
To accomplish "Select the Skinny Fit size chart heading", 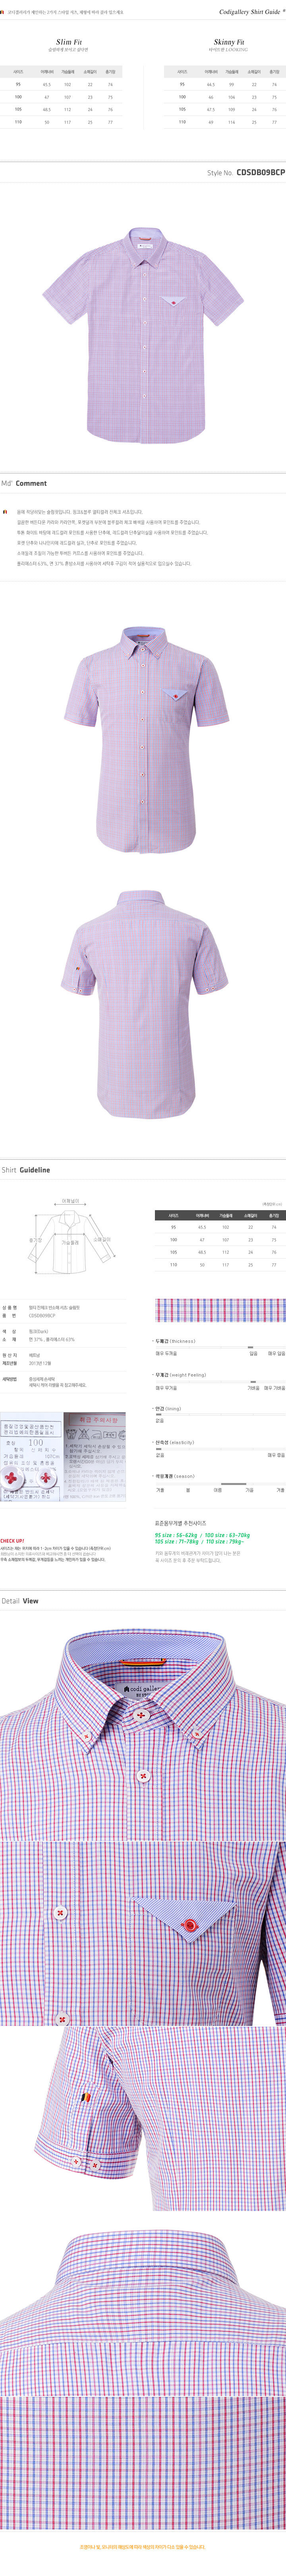I will pos(229,42).
